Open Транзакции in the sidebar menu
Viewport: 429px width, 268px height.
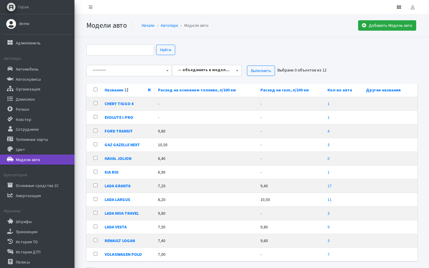click(37, 232)
